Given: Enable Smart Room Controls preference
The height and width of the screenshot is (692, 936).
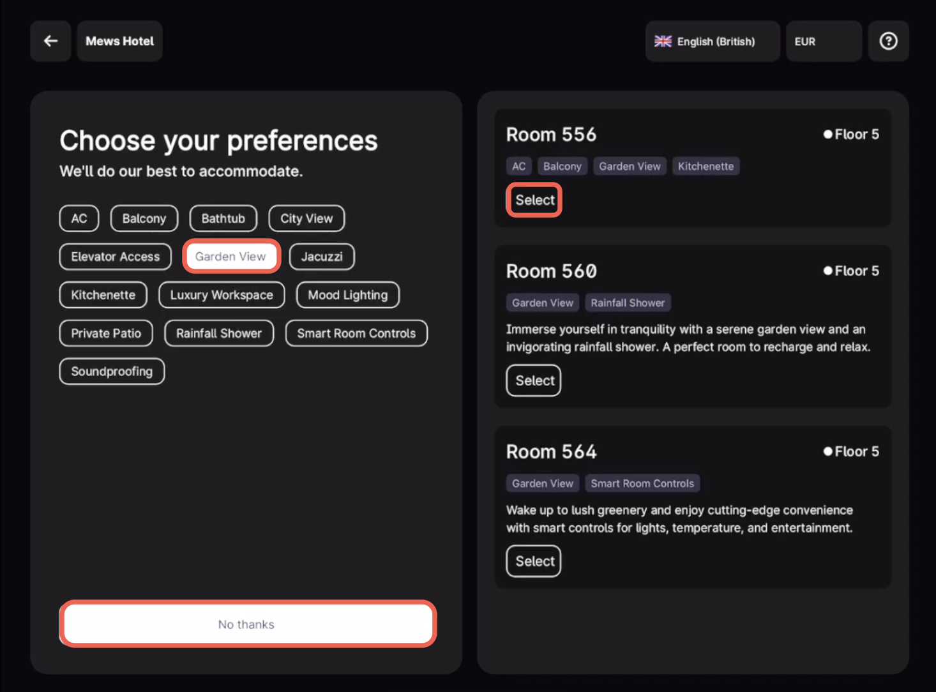Looking at the screenshot, I should [x=356, y=333].
